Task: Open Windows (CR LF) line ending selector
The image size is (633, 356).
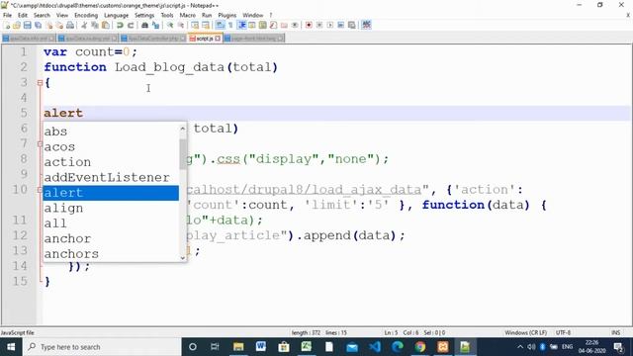Action: [525, 332]
